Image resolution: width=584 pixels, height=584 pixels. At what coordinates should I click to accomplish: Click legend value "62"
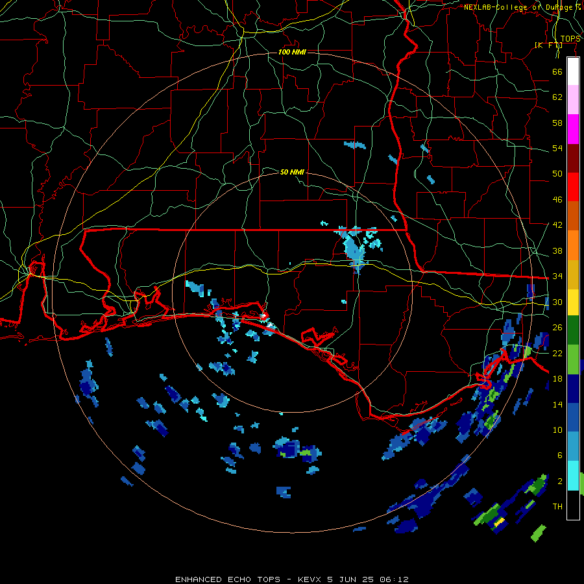click(x=557, y=97)
